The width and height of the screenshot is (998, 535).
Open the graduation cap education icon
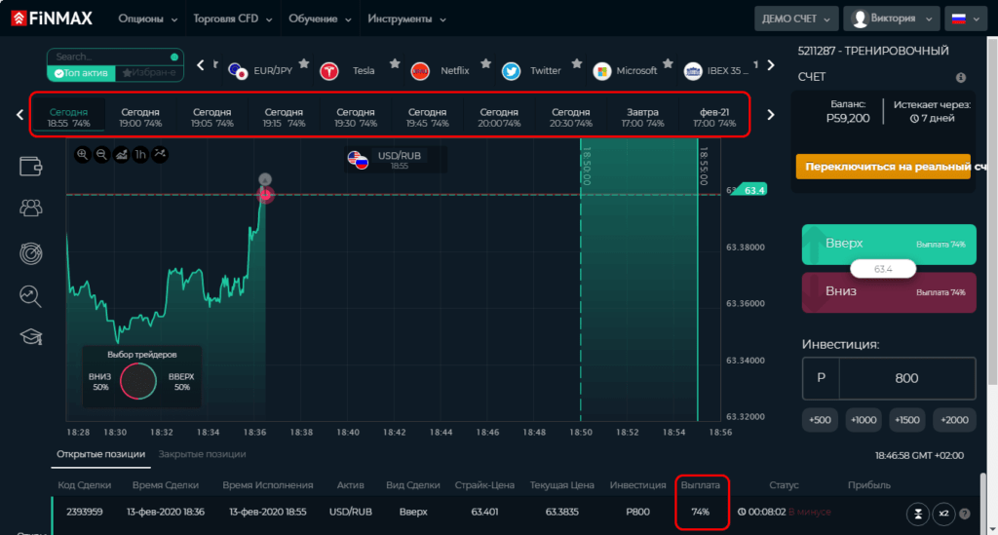pyautogui.click(x=31, y=336)
